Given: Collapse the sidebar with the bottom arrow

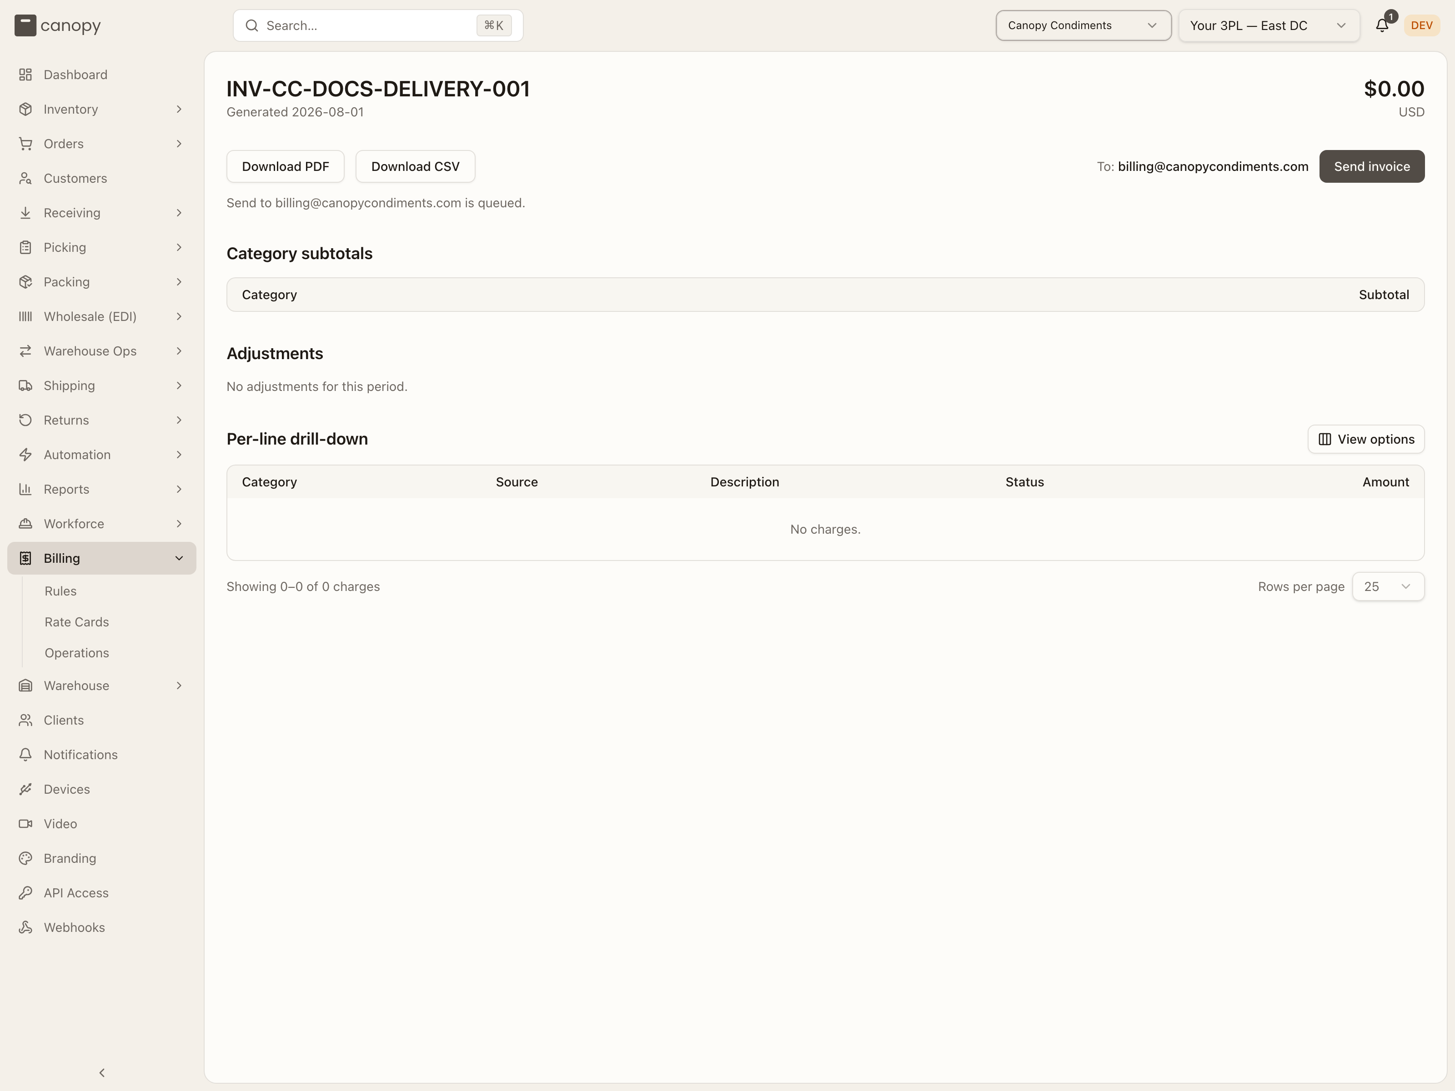Looking at the screenshot, I should point(102,1072).
